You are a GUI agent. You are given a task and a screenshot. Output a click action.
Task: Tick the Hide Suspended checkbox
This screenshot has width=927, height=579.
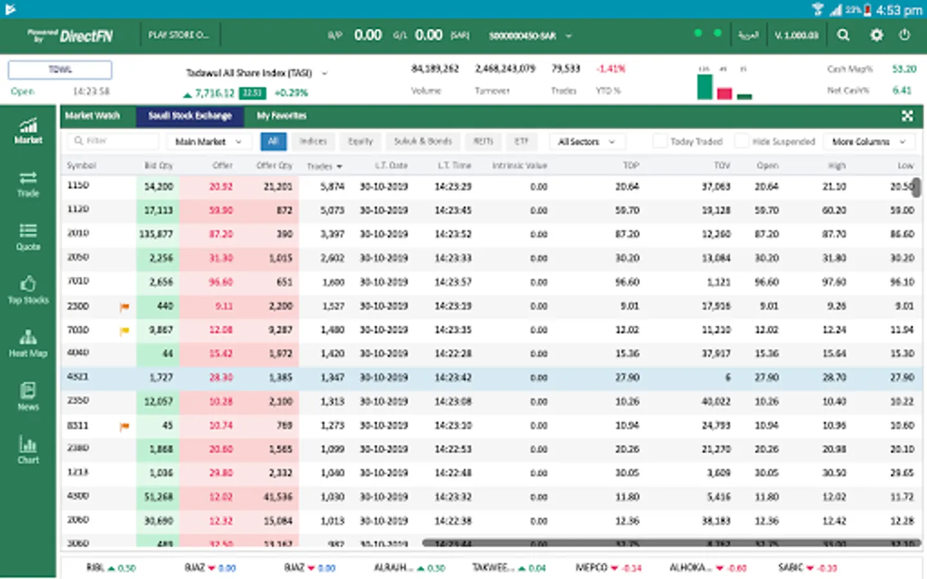[742, 142]
